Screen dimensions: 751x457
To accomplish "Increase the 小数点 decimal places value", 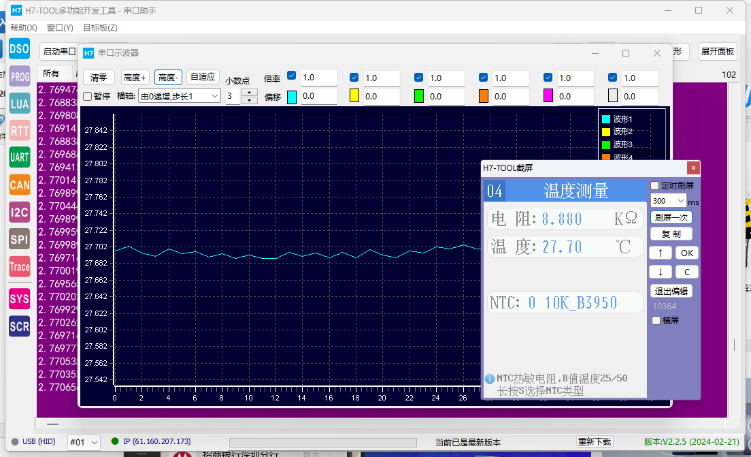I will [249, 93].
